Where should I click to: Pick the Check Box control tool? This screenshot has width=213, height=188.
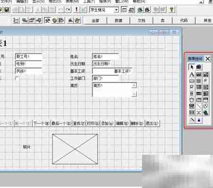pyautogui.click(x=192, y=87)
